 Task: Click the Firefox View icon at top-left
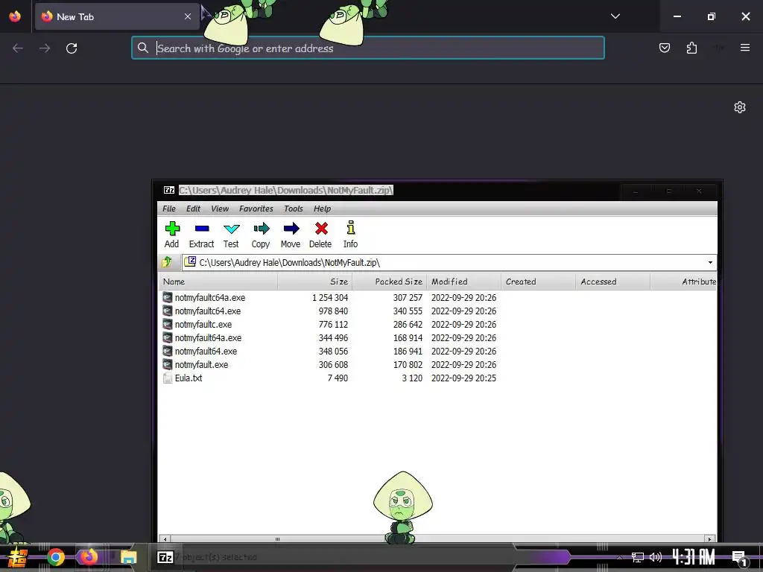(15, 16)
